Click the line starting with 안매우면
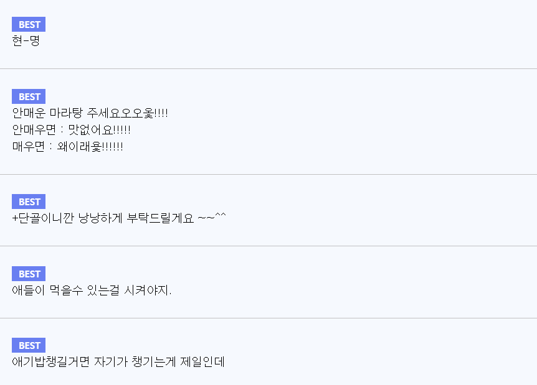537x385 pixels. coord(71,131)
